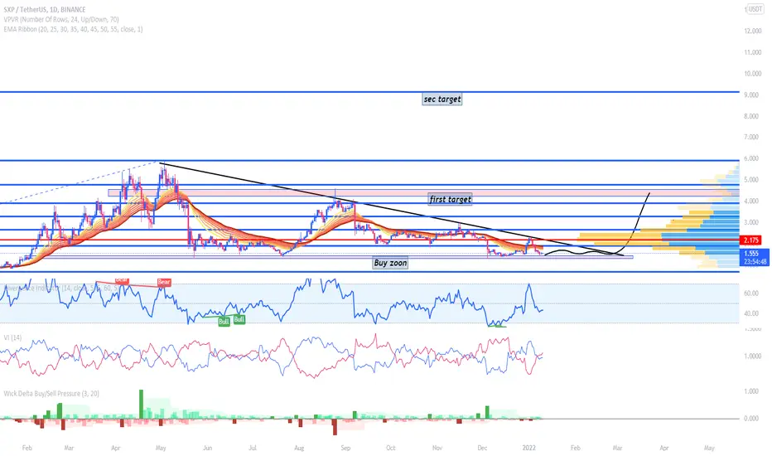Click the Dec label on time axis
The width and height of the screenshot is (772, 456).
tap(482, 448)
